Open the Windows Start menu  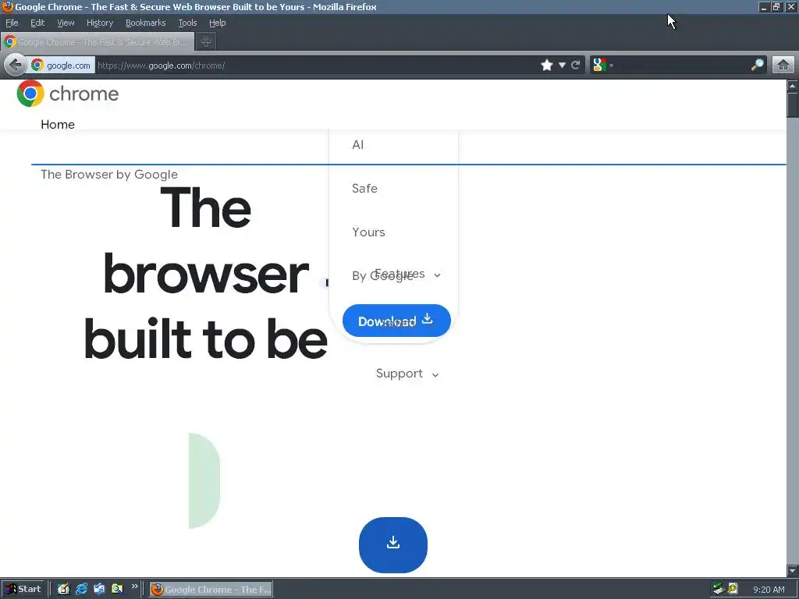pyautogui.click(x=23, y=589)
